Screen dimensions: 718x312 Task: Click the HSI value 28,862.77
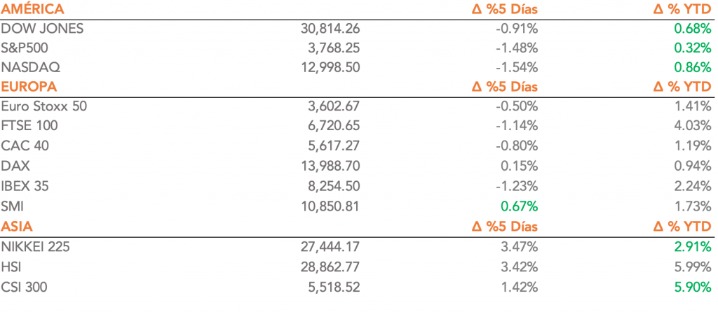point(329,267)
